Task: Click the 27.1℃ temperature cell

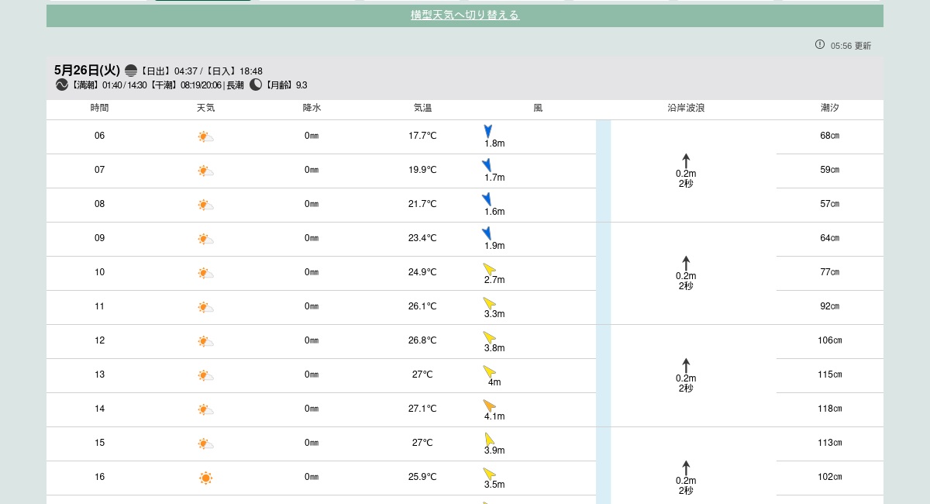Action: [x=422, y=409]
